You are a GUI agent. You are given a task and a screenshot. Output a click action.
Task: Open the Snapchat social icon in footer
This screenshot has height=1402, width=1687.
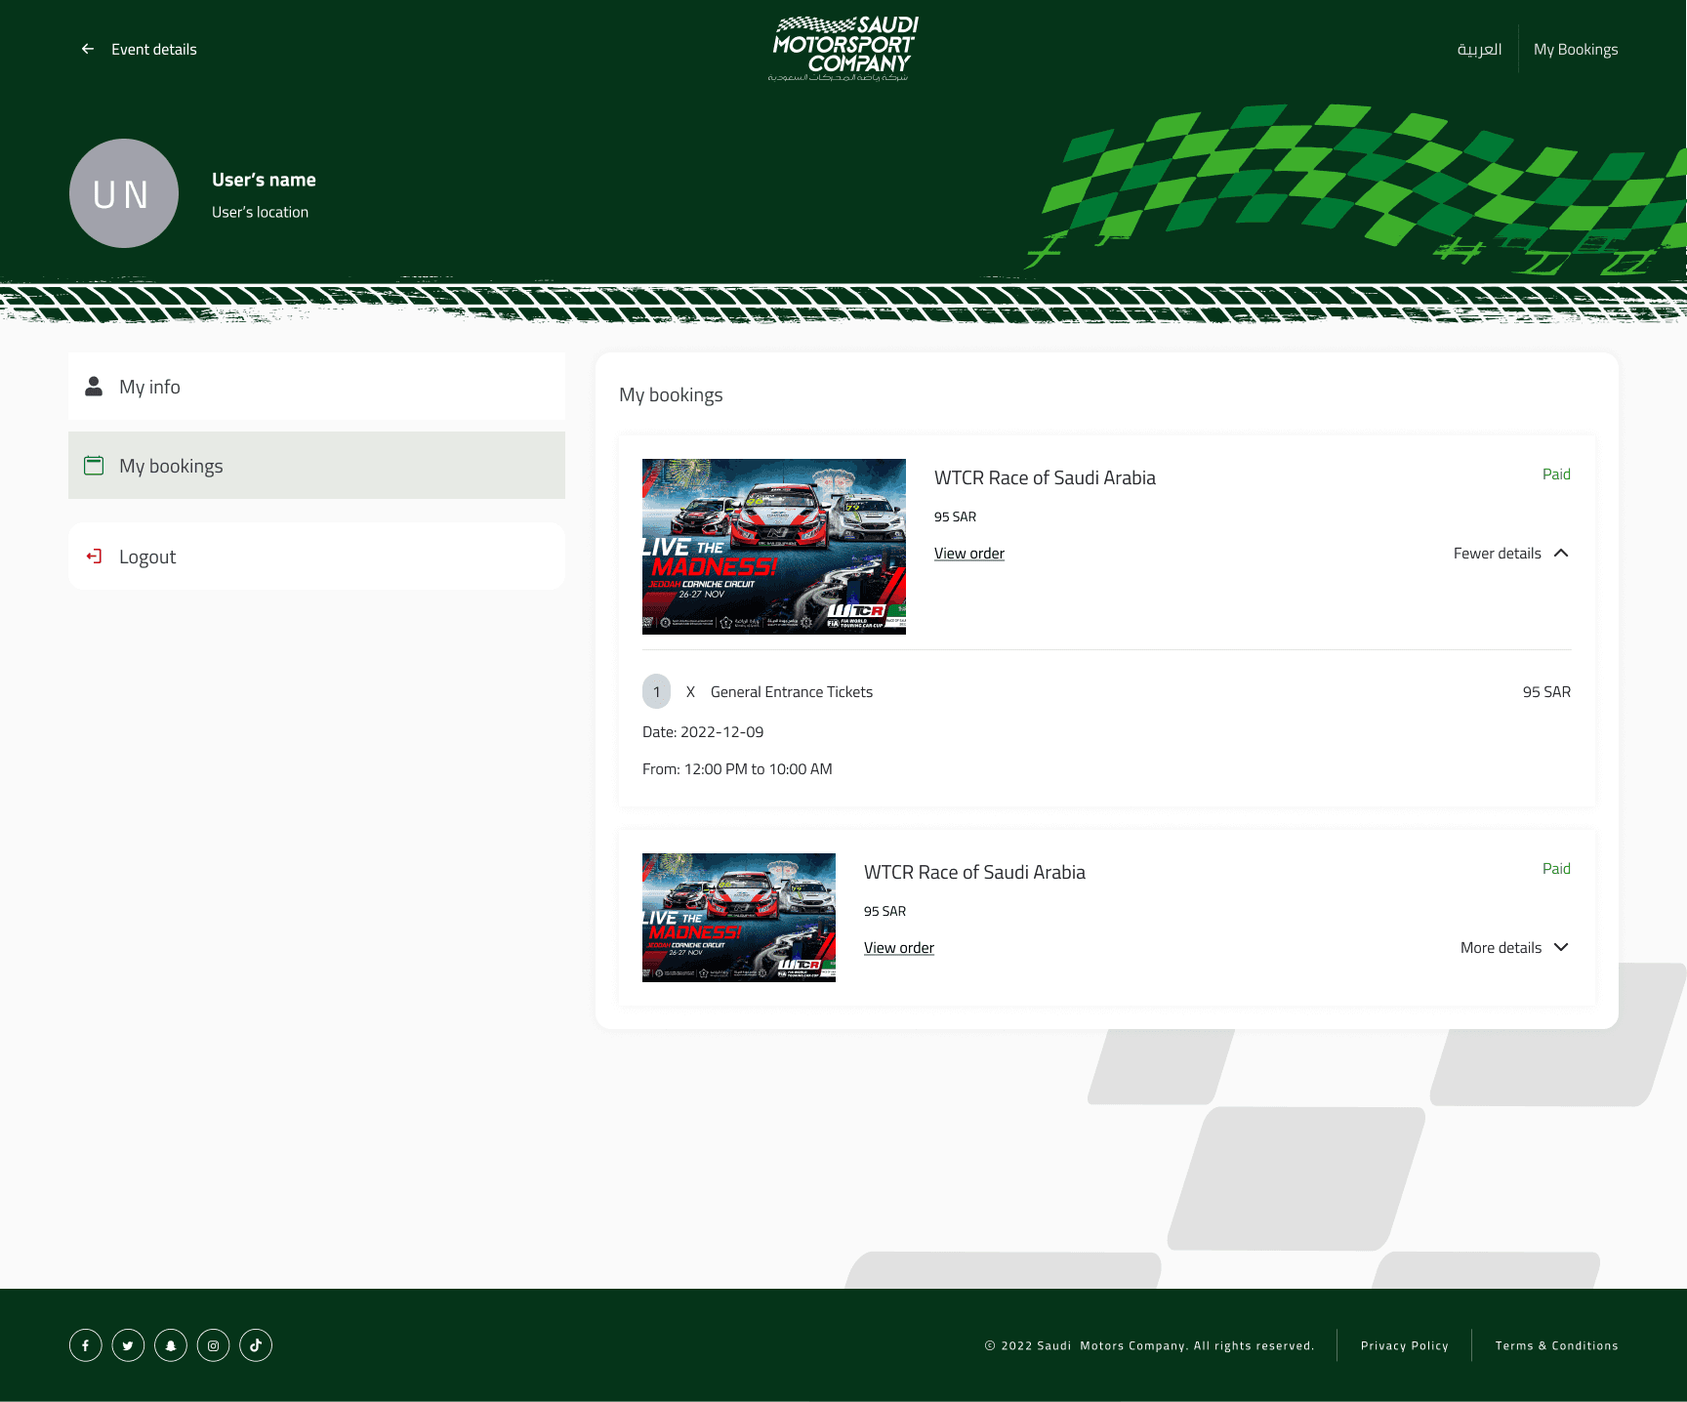pyautogui.click(x=171, y=1345)
